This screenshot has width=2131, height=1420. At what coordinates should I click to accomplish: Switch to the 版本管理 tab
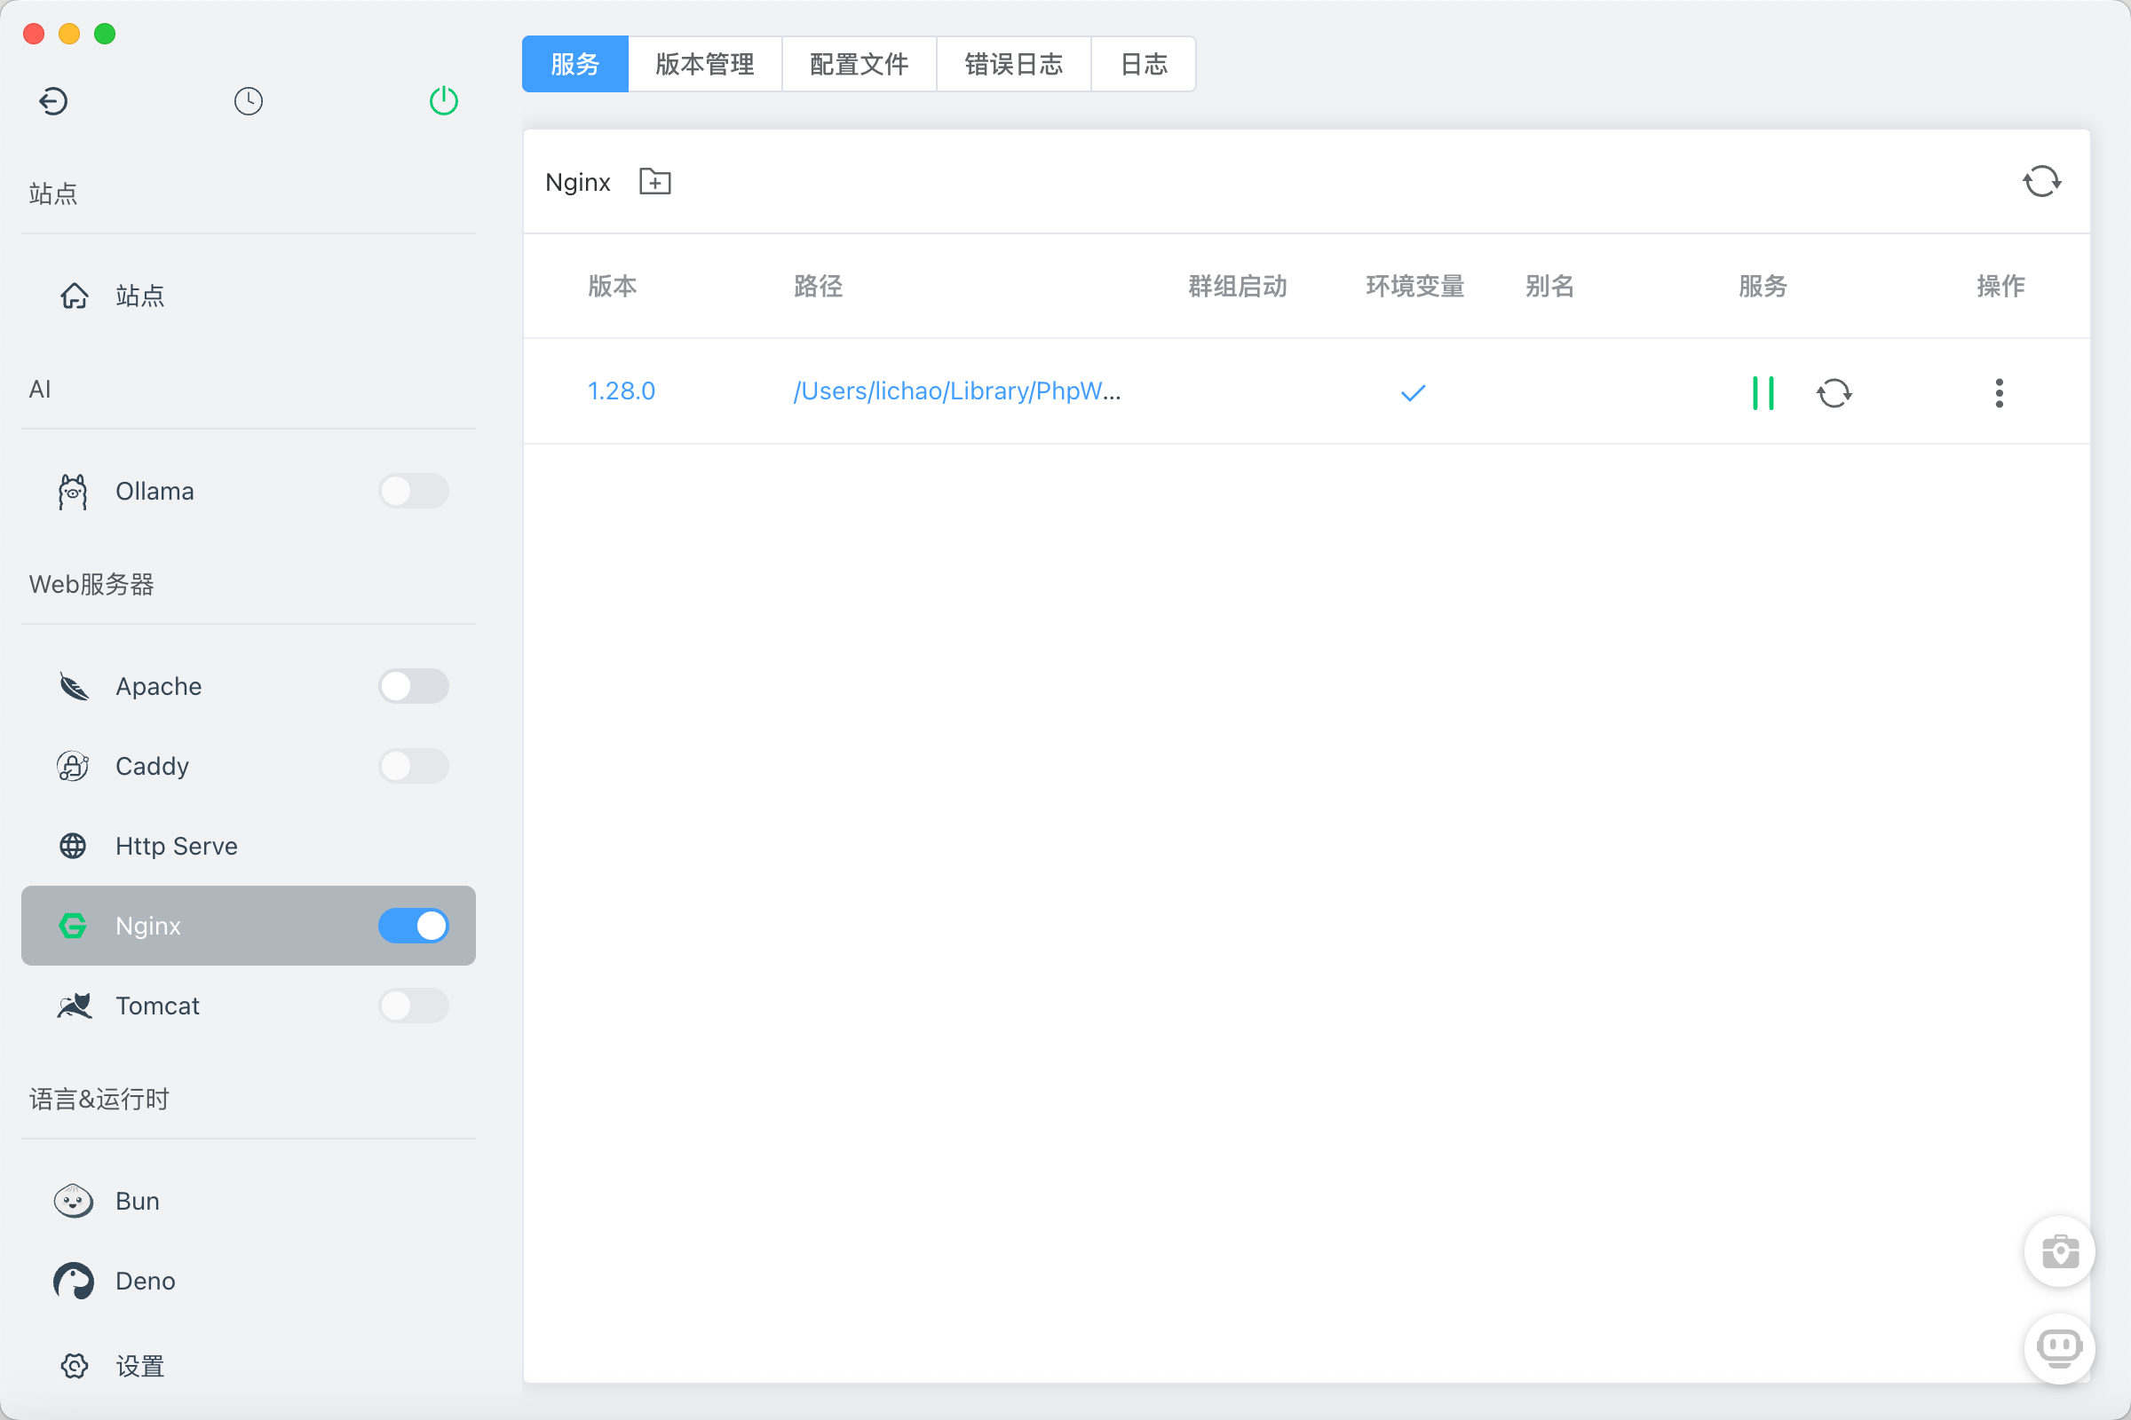[704, 64]
